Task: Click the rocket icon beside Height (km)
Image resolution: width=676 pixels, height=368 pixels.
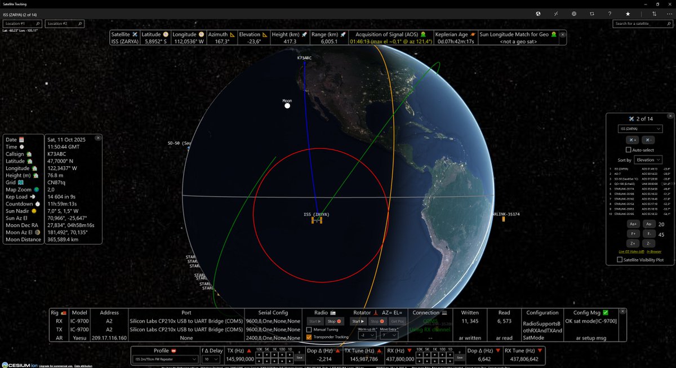Action: [x=304, y=34]
